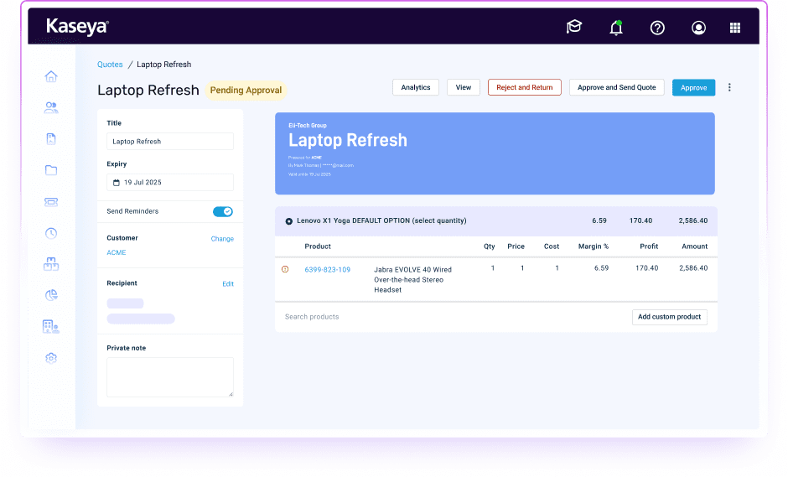
Task: Open the contacts people sidebar icon
Action: click(x=51, y=107)
